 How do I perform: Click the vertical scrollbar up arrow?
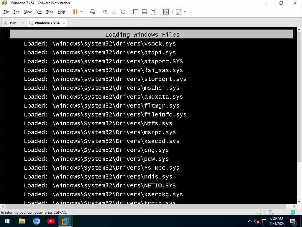click(x=299, y=30)
